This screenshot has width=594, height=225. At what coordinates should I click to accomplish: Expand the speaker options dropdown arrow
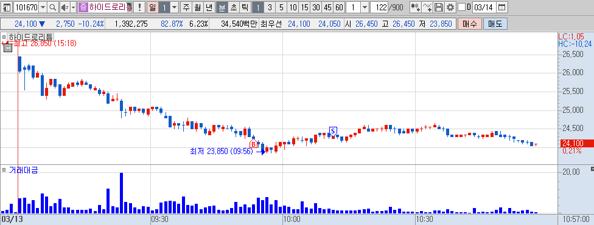point(73,7)
